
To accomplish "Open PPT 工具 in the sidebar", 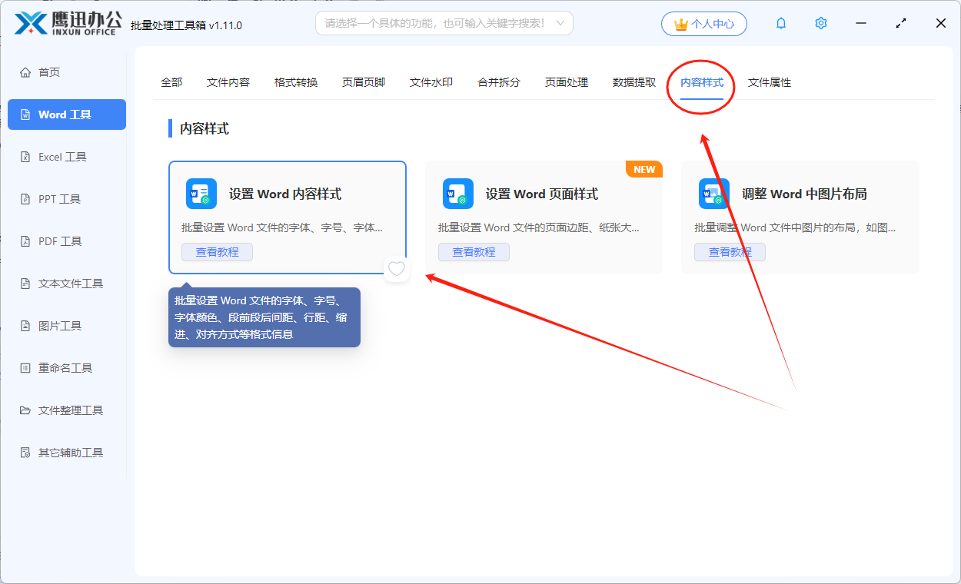I will tap(67, 199).
